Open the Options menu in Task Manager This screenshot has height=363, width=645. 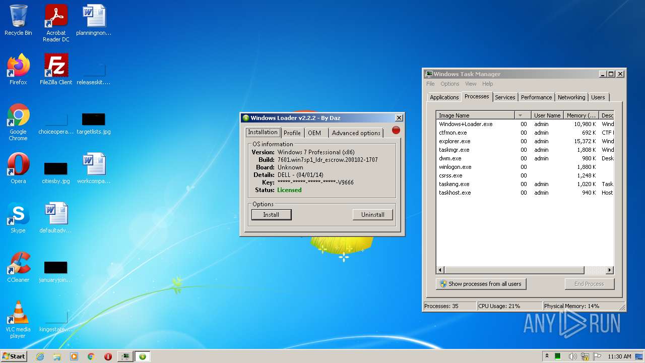coord(450,84)
